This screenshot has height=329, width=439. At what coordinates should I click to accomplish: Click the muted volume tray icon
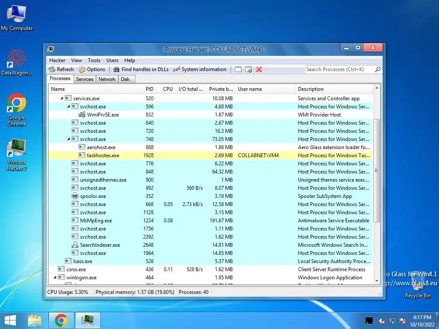pos(382,321)
